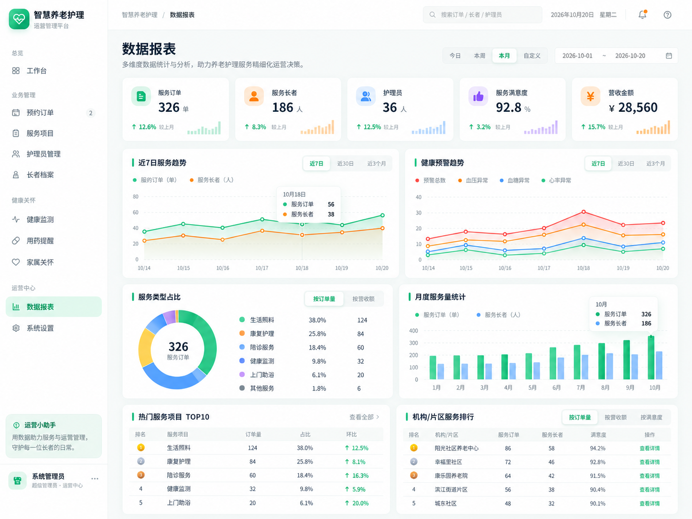Click the 服务订单 document card icon
Viewport: 692px width, 519px height.
click(x=141, y=96)
